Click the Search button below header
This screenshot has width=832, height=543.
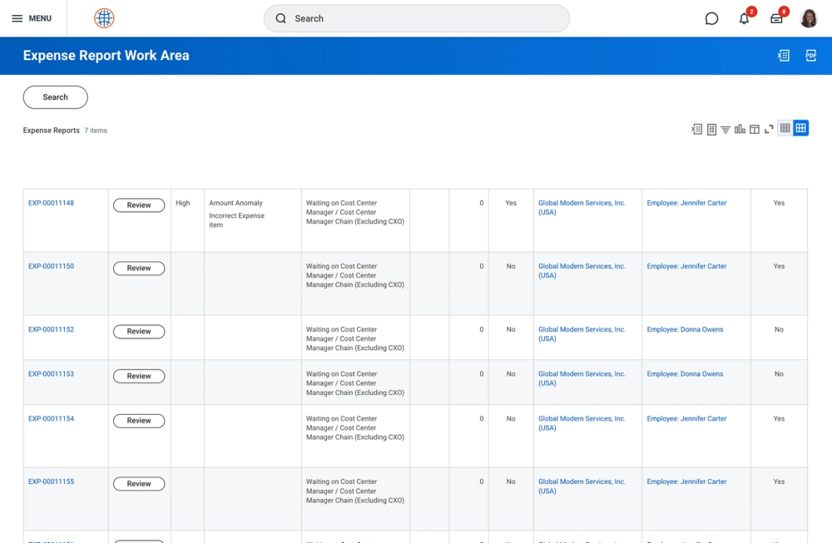click(x=55, y=97)
